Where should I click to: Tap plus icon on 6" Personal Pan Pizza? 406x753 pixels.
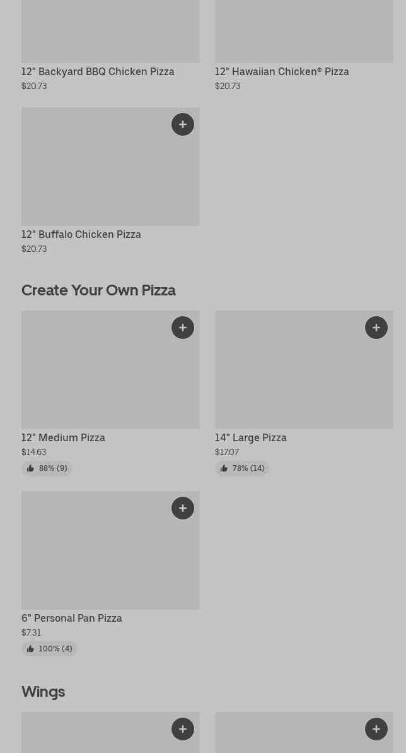pos(183,508)
